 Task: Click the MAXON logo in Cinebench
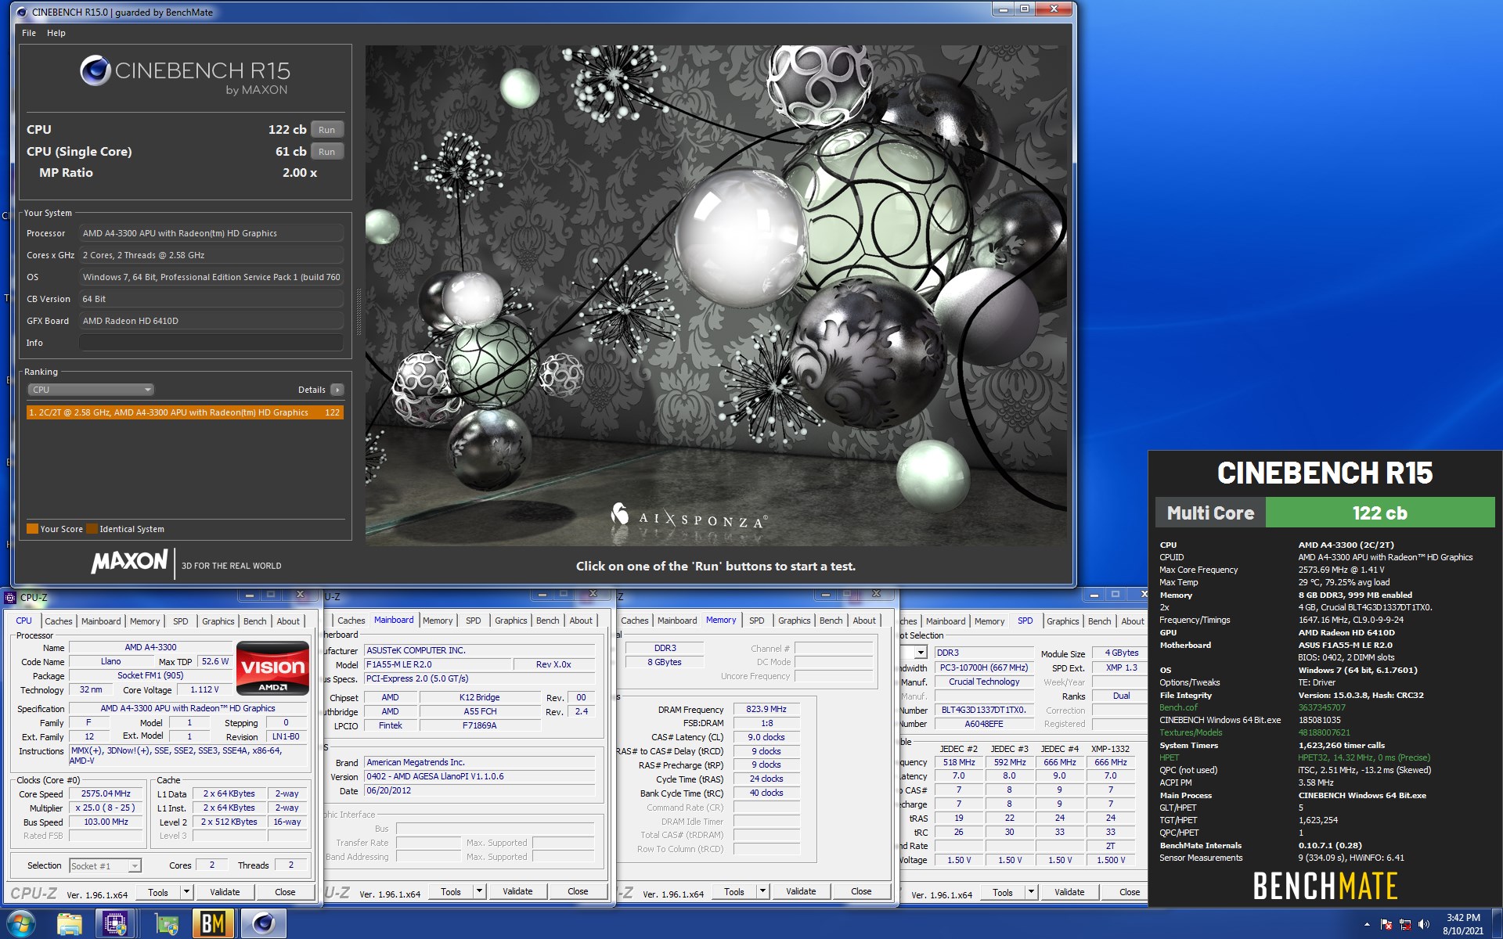(x=130, y=561)
